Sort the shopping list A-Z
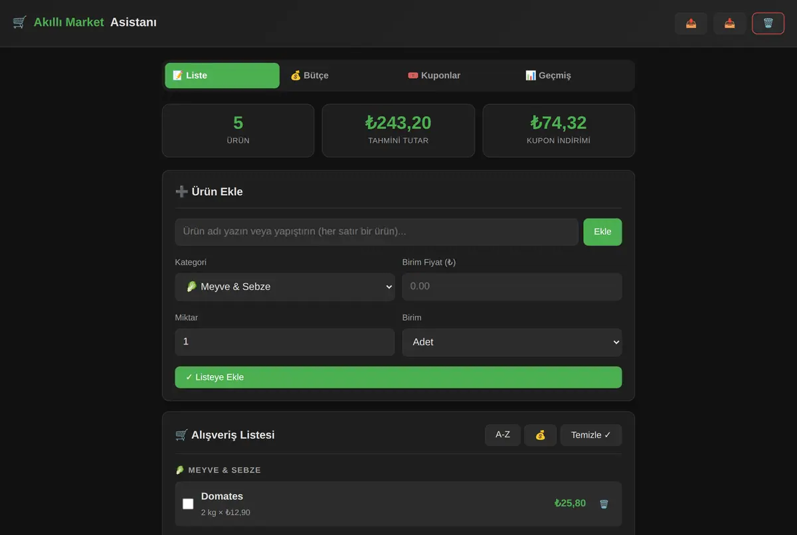 tap(503, 435)
